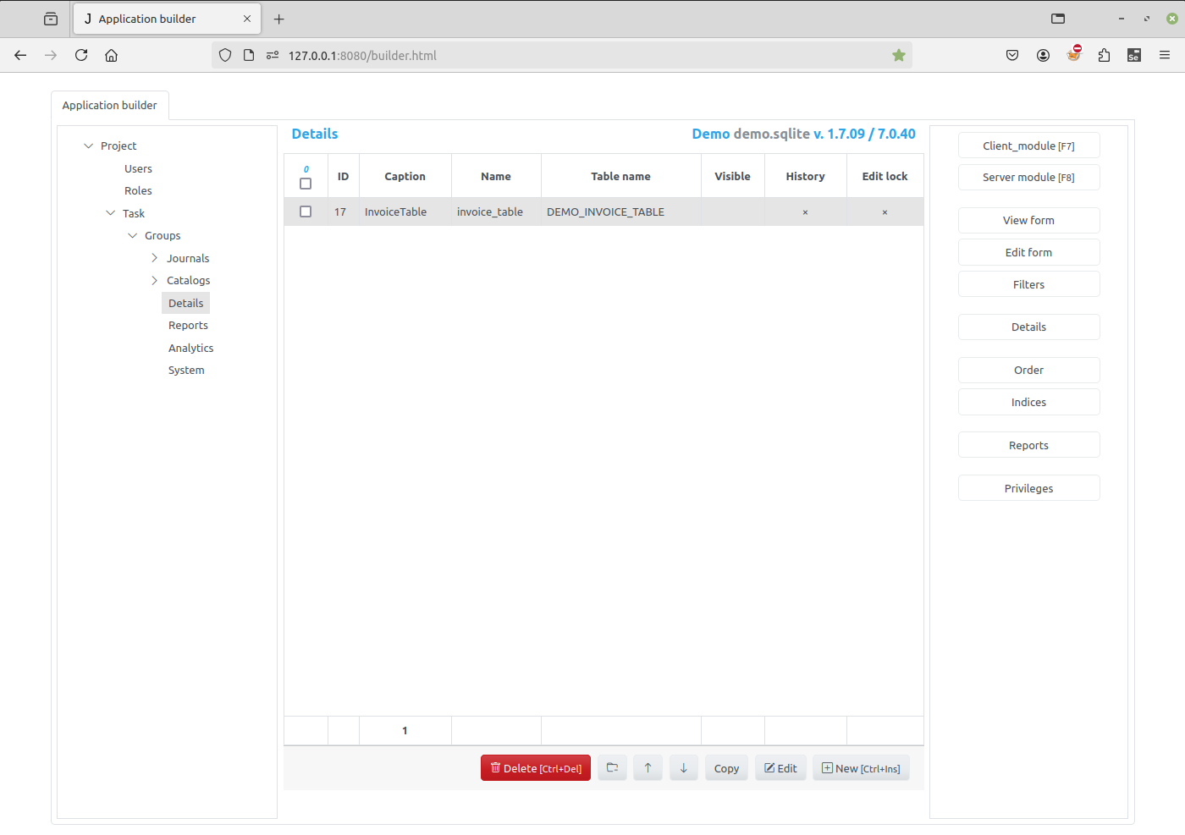The image size is (1185, 835).
Task: Expand the Journals tree node
Action: click(154, 258)
